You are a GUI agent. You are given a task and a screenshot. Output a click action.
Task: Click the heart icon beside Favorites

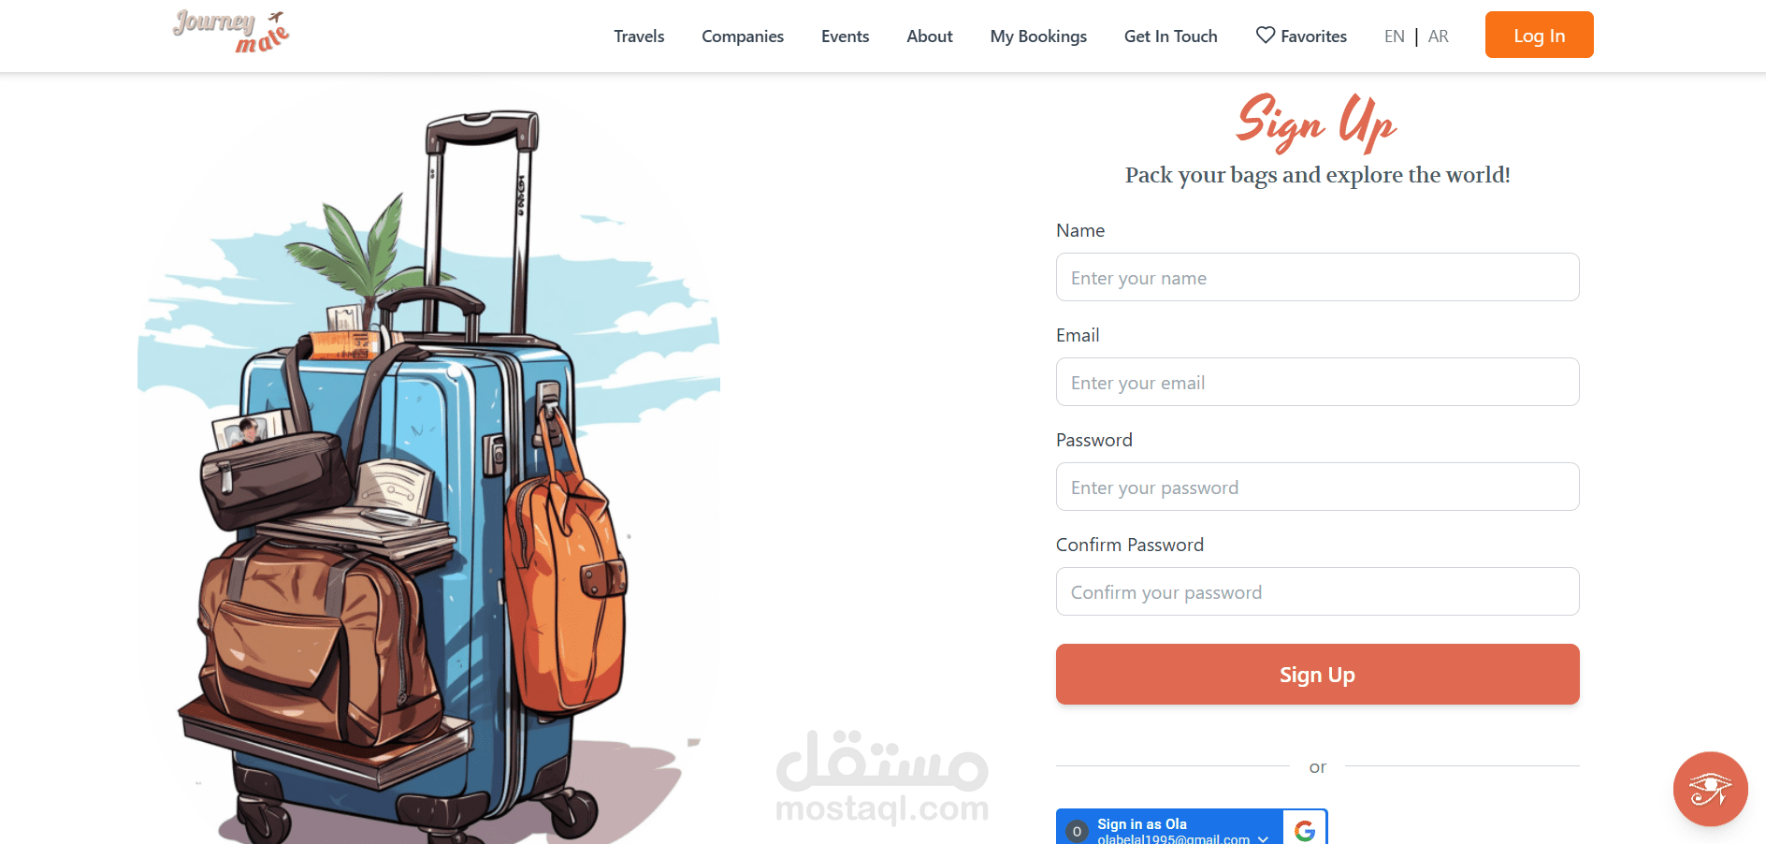tap(1265, 36)
